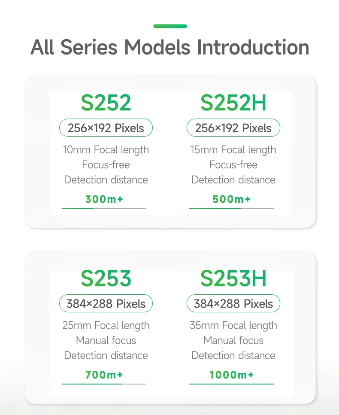Click the 1000m+ detection distance bar
Viewport: 339px width, 415px height.
[231, 384]
